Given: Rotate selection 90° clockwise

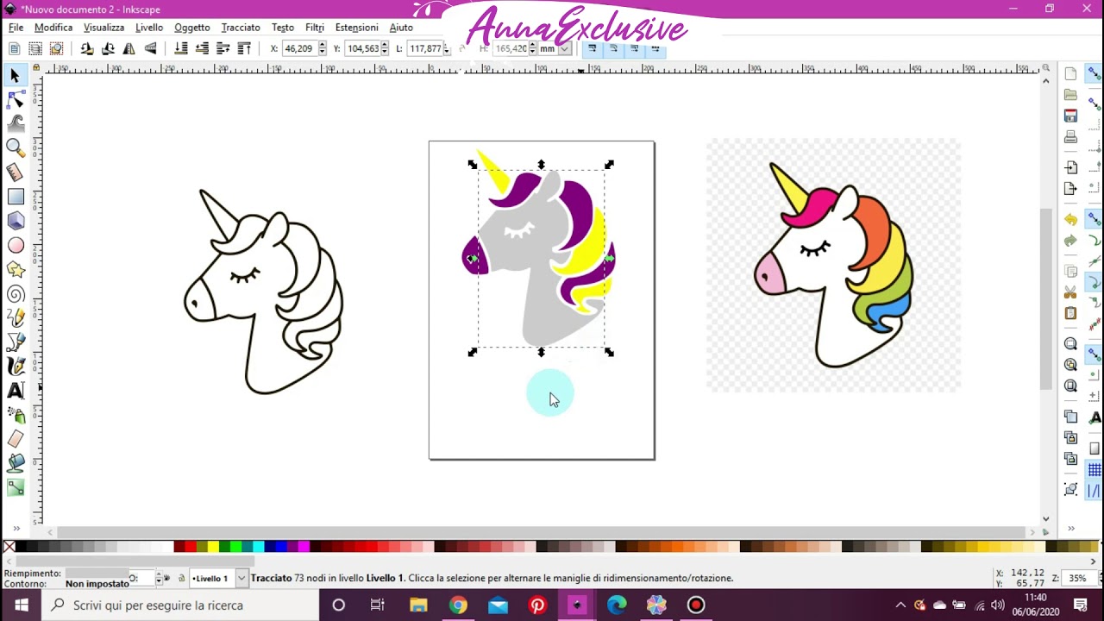Looking at the screenshot, I should click(x=108, y=48).
